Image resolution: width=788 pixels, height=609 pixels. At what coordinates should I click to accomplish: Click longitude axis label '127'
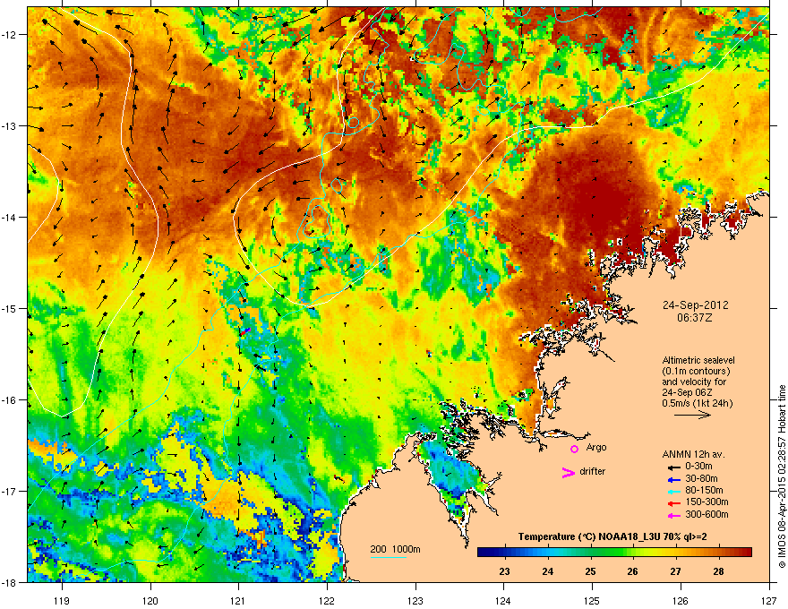[x=769, y=600]
